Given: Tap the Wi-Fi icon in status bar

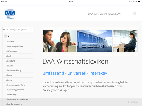Looking at the screenshot, I should (6, 1).
